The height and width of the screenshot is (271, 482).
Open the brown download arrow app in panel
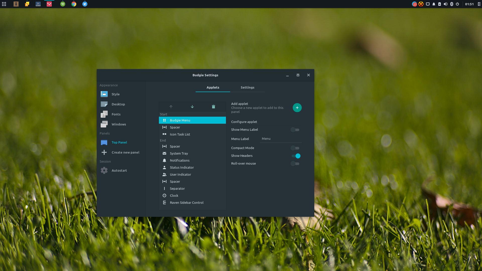pyautogui.click(x=16, y=4)
